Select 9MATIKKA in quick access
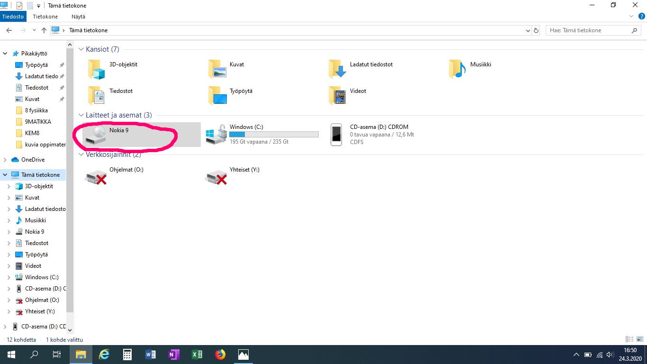 coord(38,122)
